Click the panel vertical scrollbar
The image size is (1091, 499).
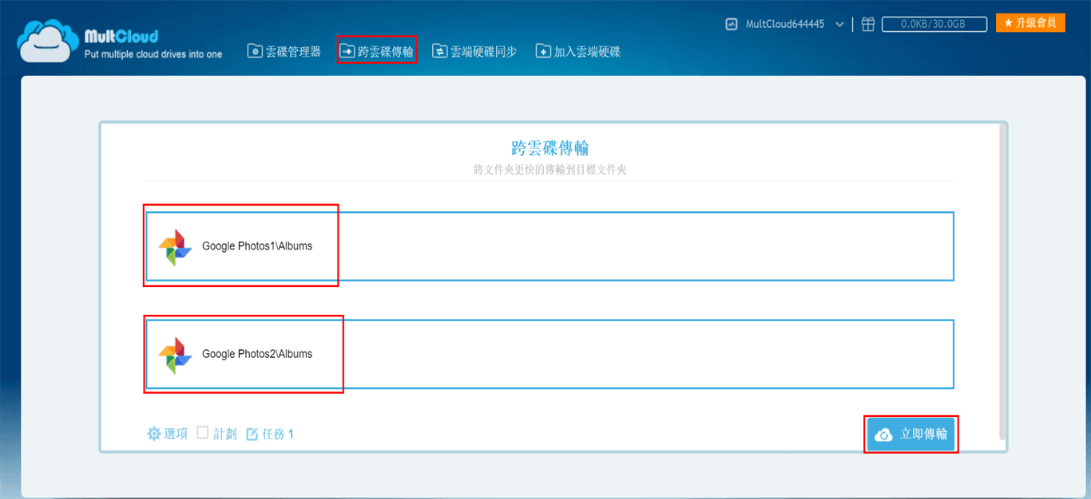point(1002,281)
